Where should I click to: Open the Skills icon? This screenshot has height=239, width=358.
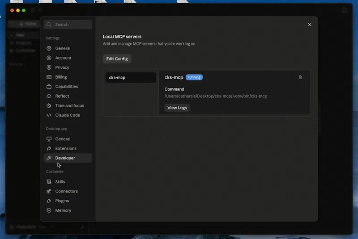49,182
